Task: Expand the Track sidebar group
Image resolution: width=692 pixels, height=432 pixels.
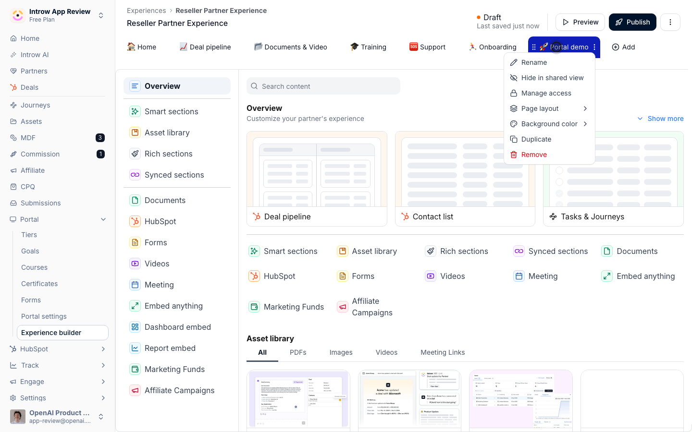Action: click(x=103, y=365)
